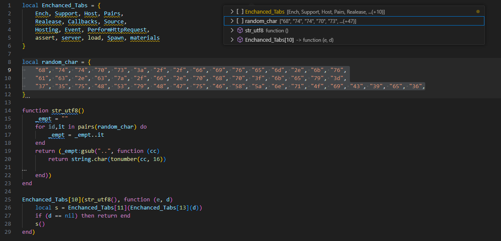Click the Realease identifier on line 3

pos(48,22)
